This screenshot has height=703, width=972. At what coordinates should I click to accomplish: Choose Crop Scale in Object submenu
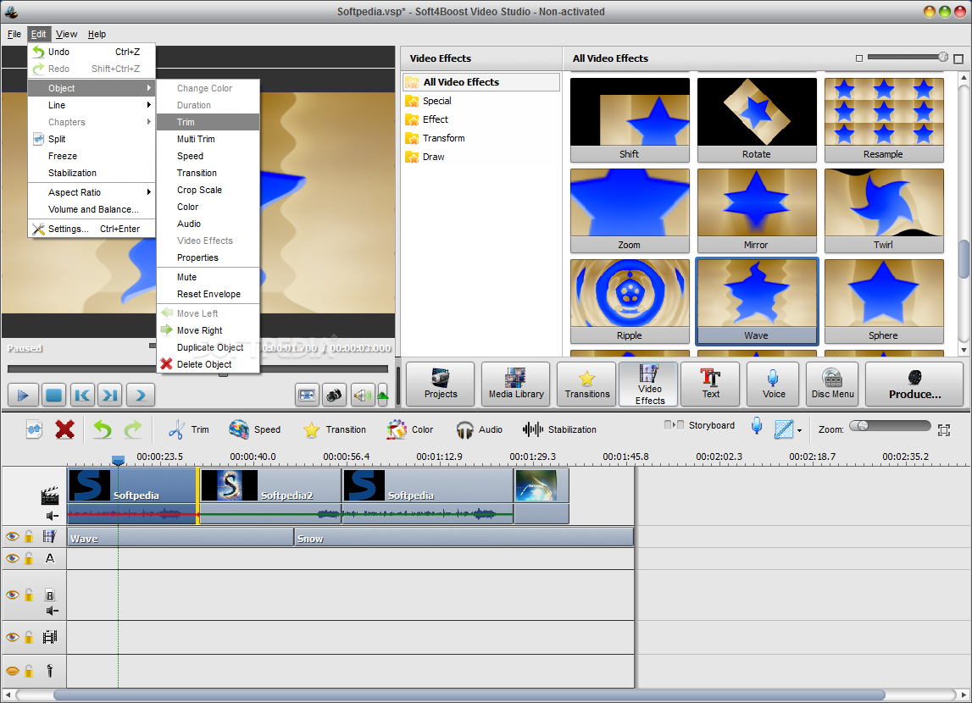click(x=208, y=191)
